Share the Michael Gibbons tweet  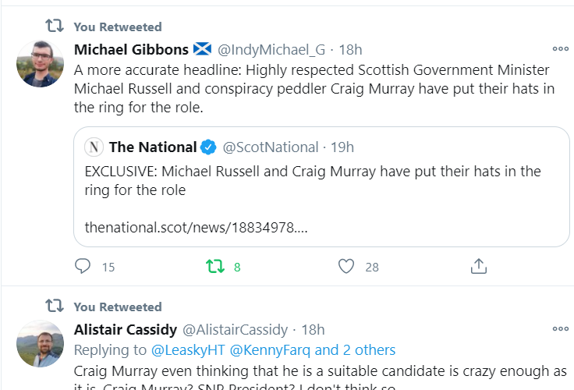pos(479,267)
